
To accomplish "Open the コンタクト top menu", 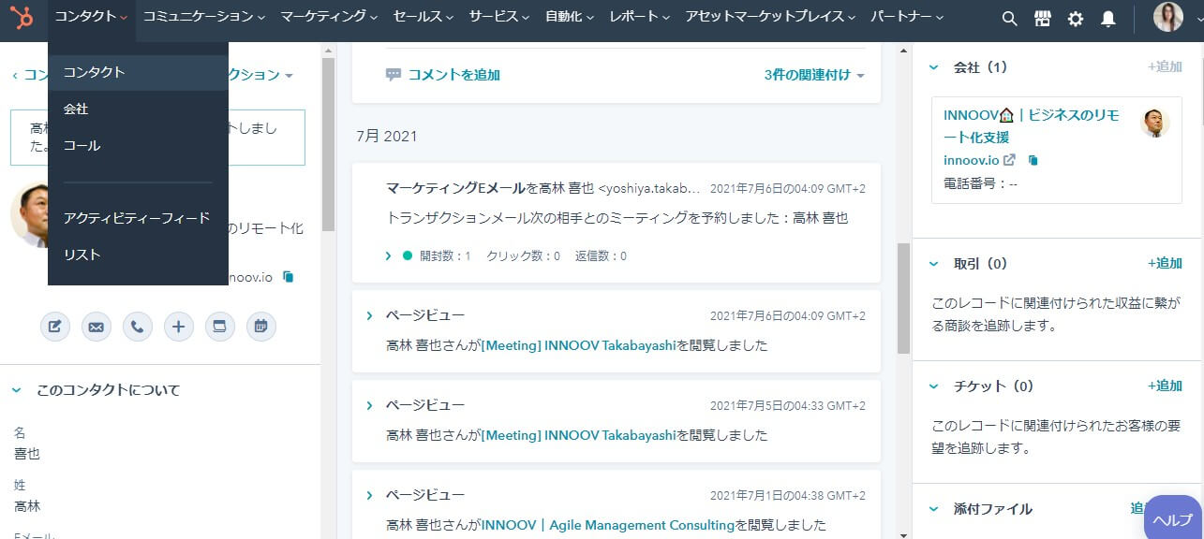I will coord(91,17).
